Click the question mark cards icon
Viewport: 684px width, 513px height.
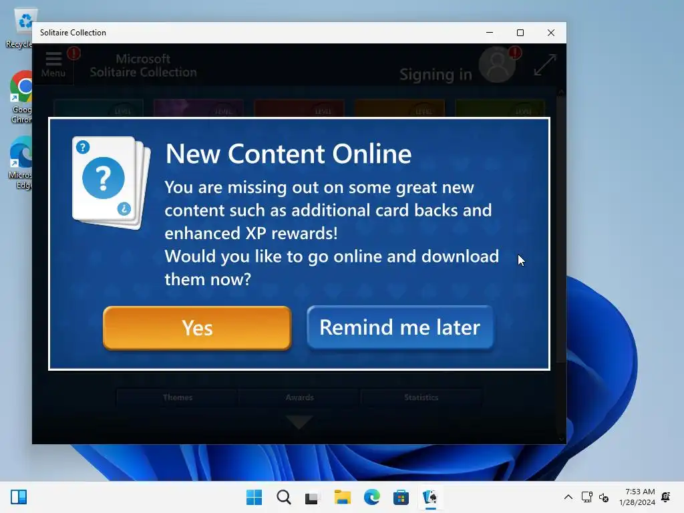(x=112, y=182)
